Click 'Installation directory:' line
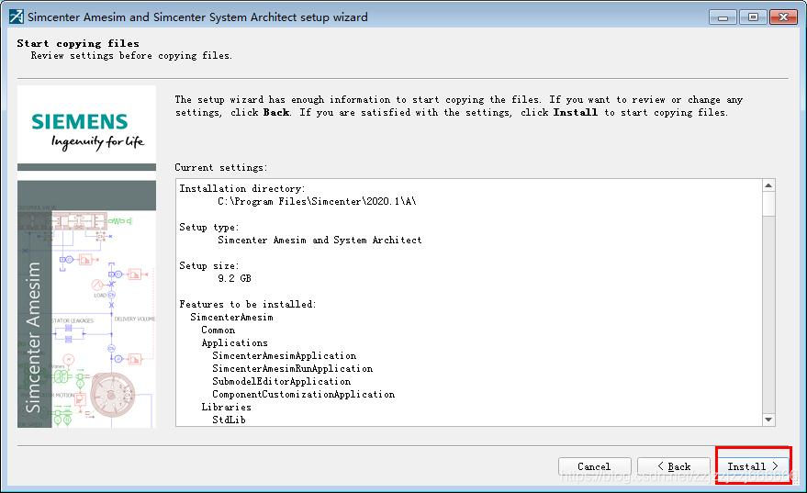Image resolution: width=807 pixels, height=493 pixels. pos(241,188)
